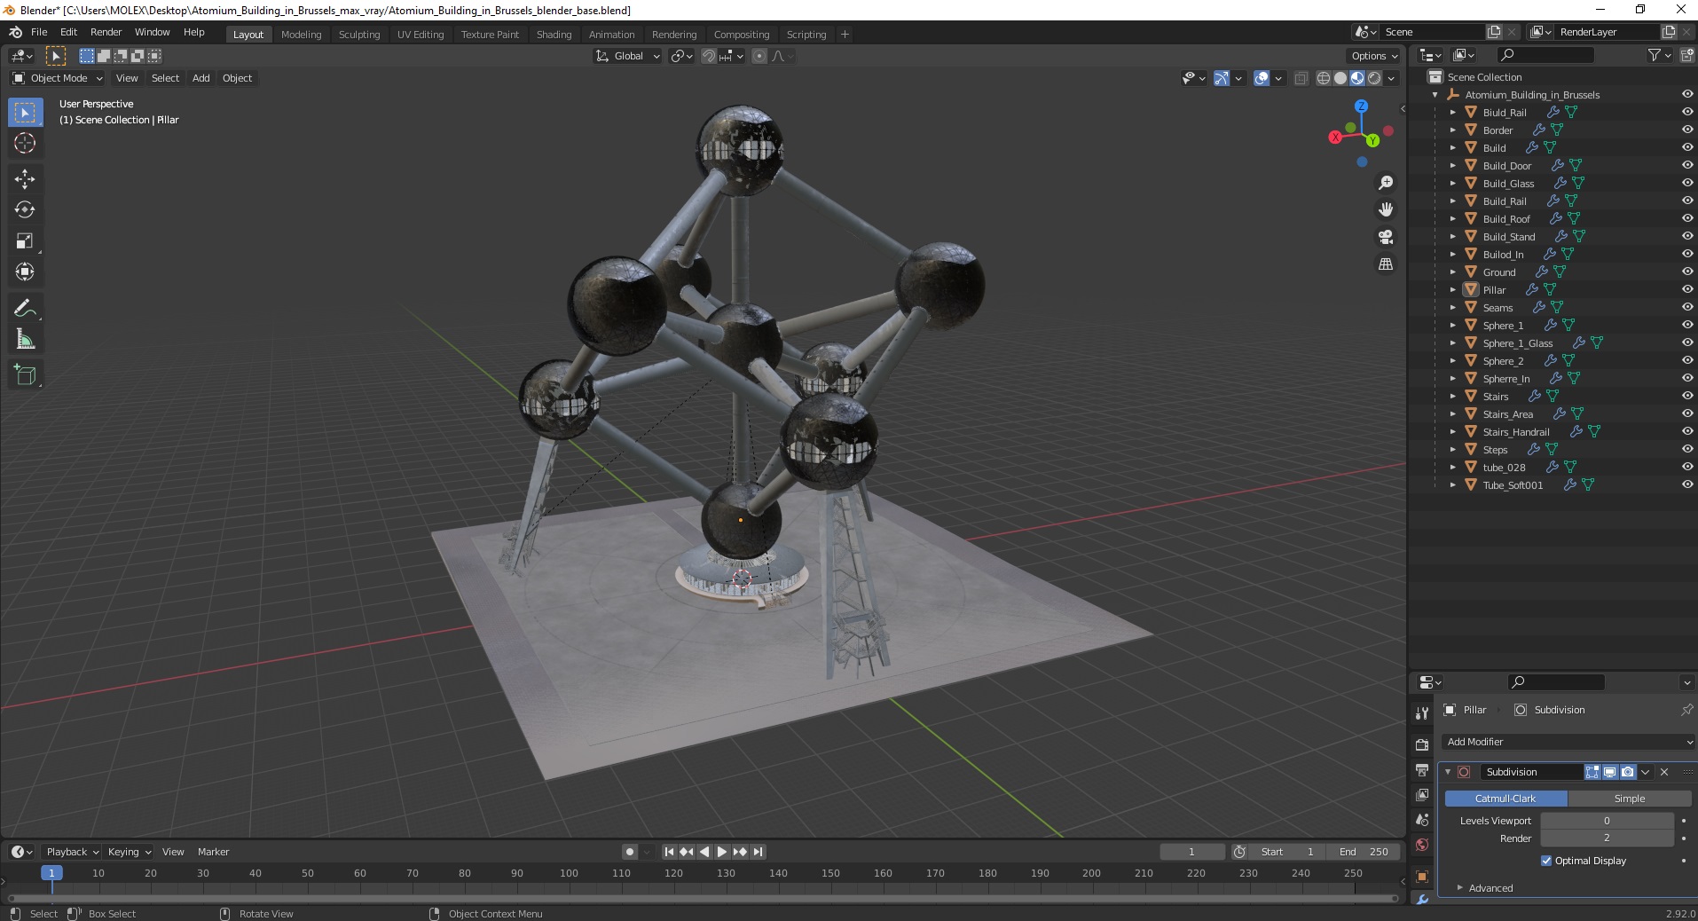
Task: Open the File menu
Action: click(39, 32)
